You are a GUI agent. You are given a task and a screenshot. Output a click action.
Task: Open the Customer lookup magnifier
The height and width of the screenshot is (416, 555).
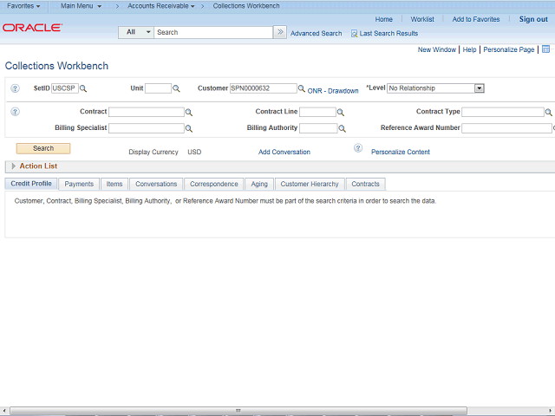coord(301,88)
